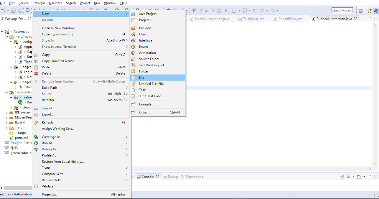Open the forward history dropdown arrow
The width and height of the screenshot is (379, 199).
click(278, 10)
